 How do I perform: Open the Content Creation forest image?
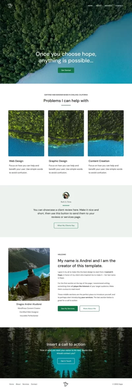pos(106,133)
